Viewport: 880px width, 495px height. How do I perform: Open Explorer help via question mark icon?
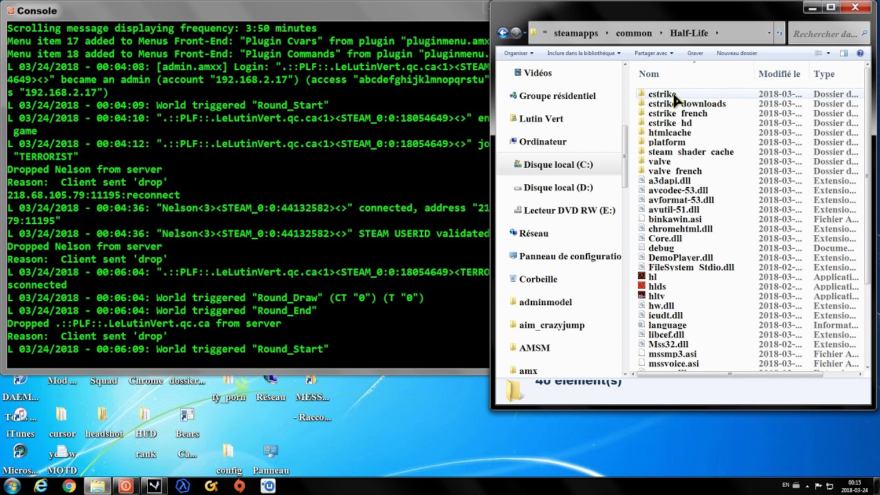860,53
